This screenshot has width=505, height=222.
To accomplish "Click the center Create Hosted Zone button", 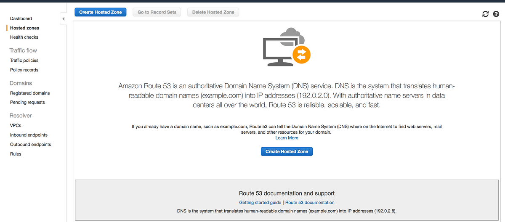I will tap(287, 151).
